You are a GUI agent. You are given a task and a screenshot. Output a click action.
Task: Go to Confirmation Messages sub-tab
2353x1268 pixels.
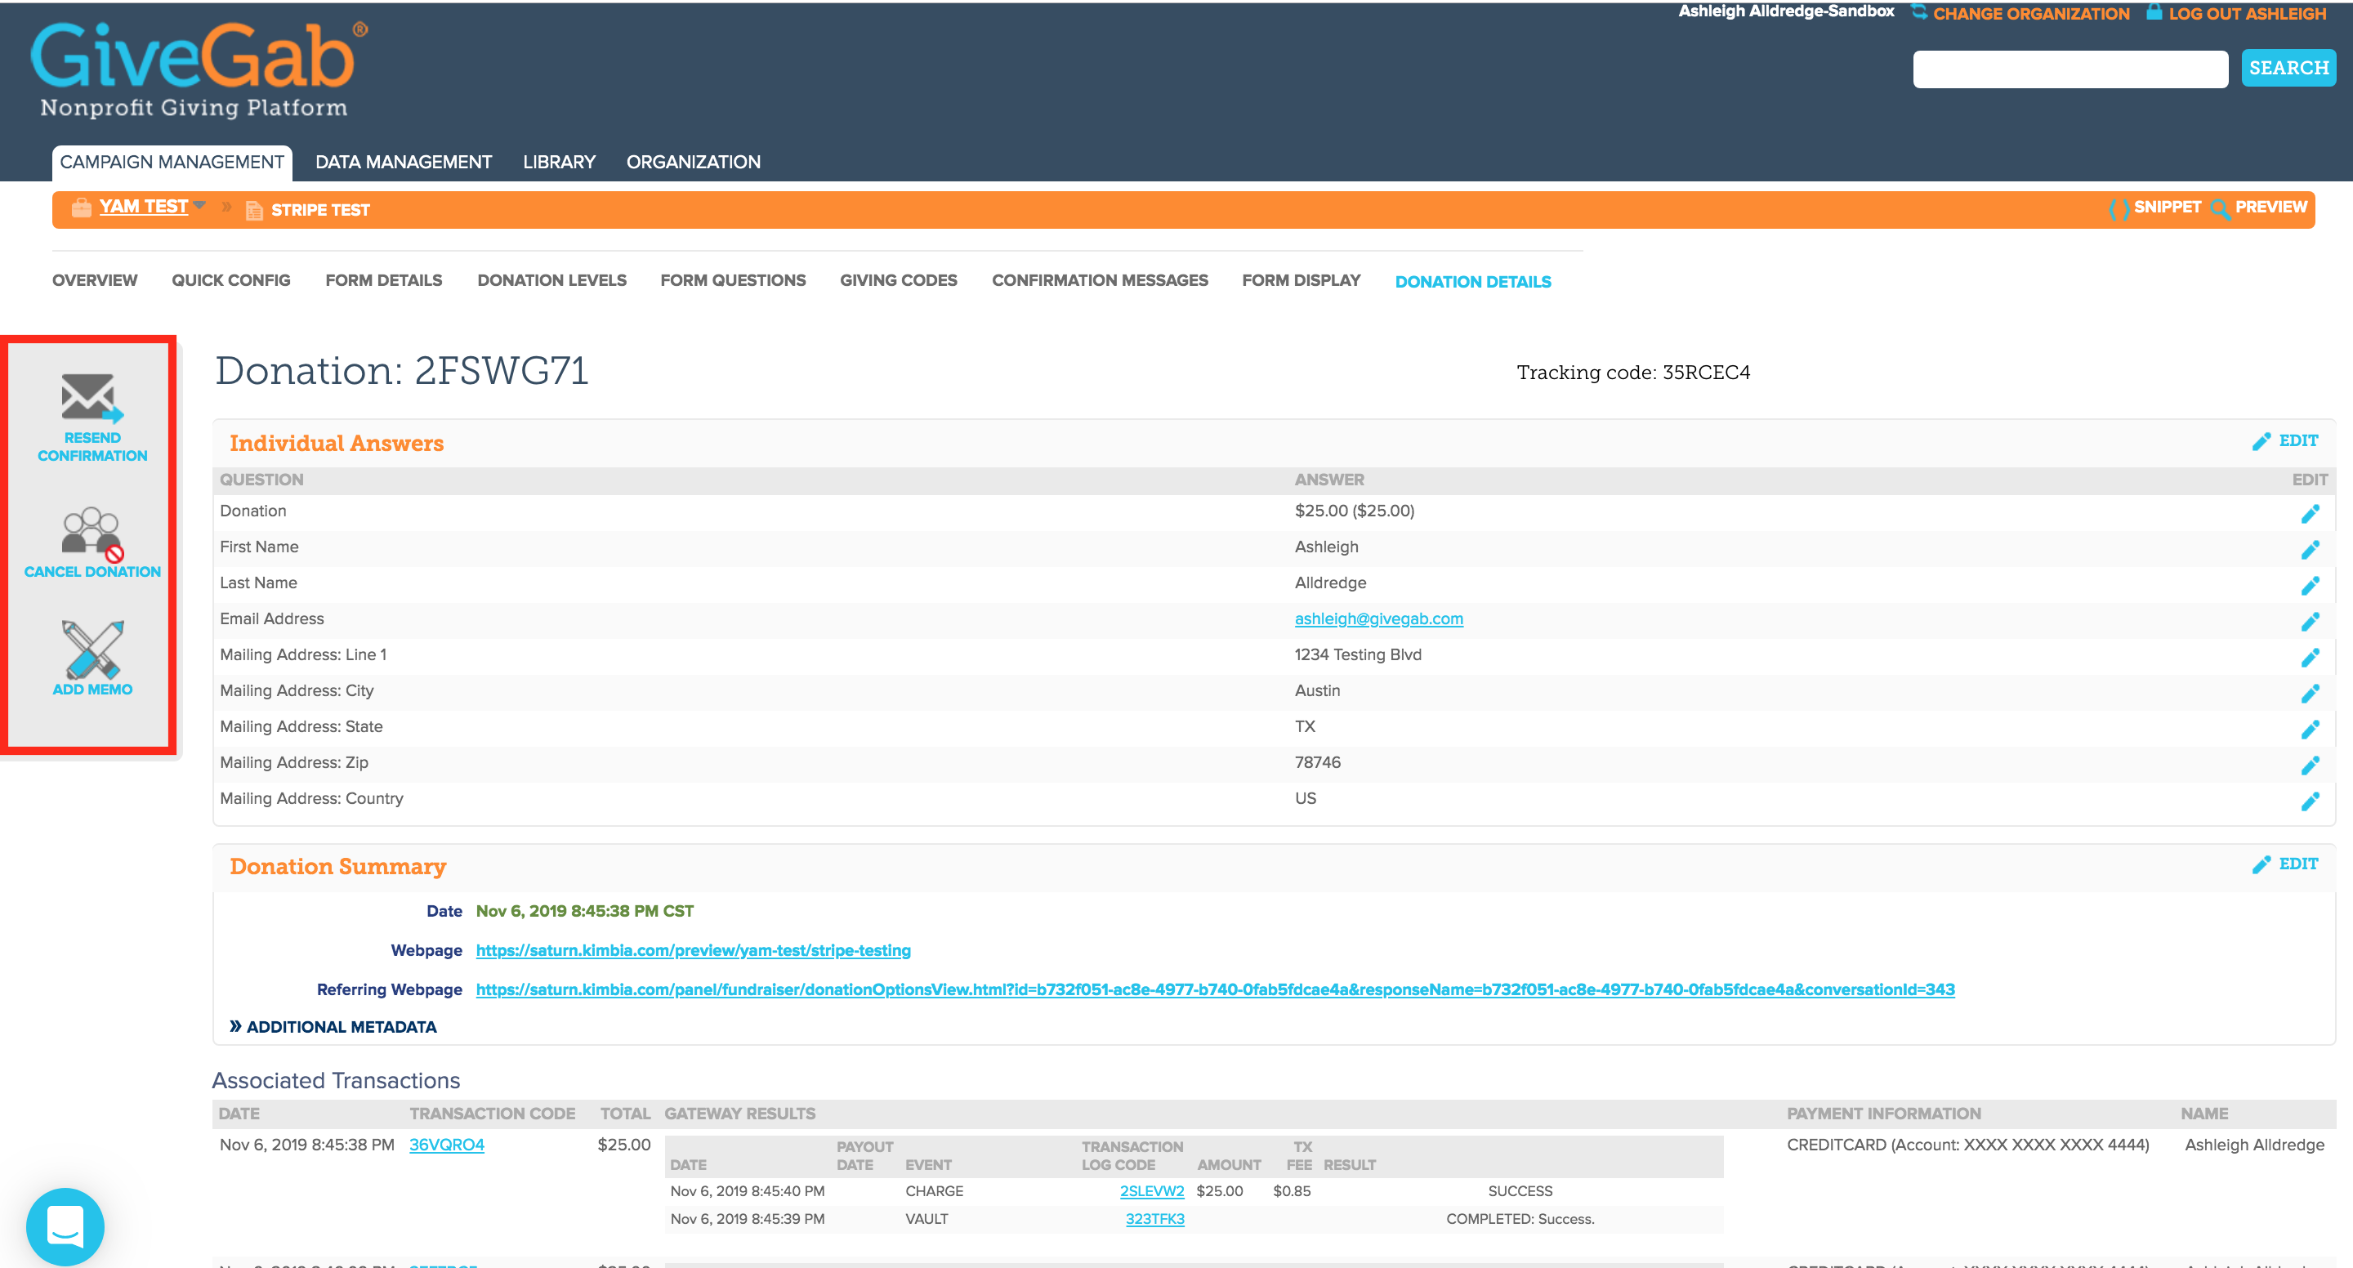pyautogui.click(x=1100, y=280)
